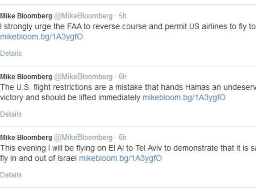The height and width of the screenshot is (192, 256).
Task: Click the 5h timestamp on the FAA tweet
Action: pyautogui.click(x=123, y=16)
